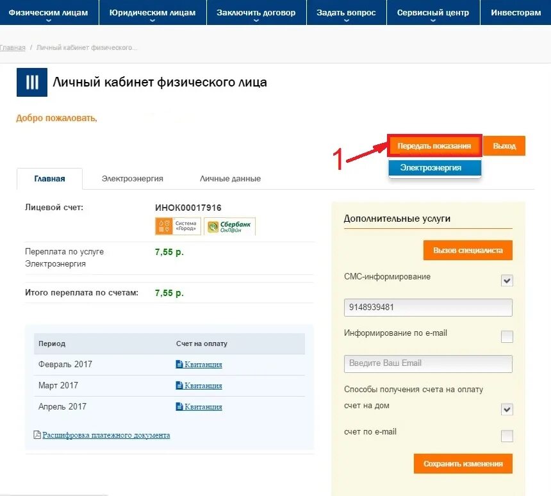Open the Юридическим лицам menu

pos(152,13)
